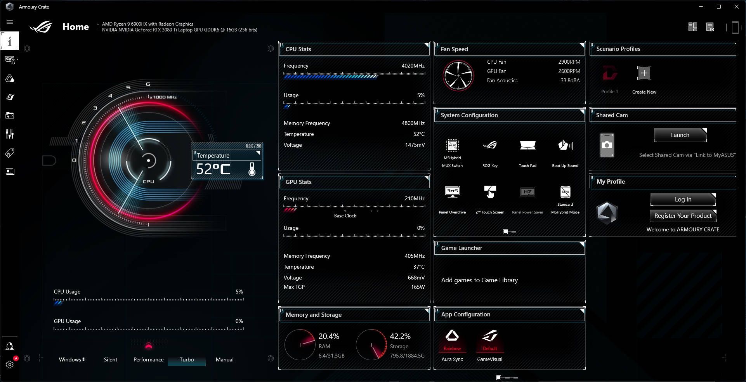Click the Shared Cam camera icon

(x=607, y=145)
